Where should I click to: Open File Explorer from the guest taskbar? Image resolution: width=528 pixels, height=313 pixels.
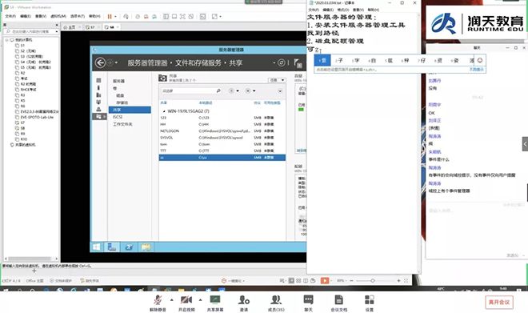coord(146,247)
